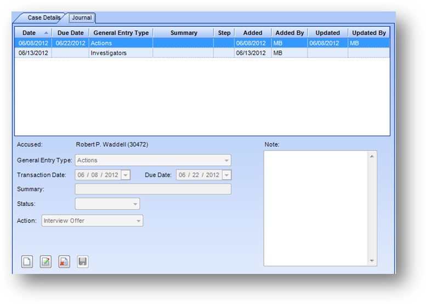Open the General Entry Type dropdown

click(x=226, y=160)
